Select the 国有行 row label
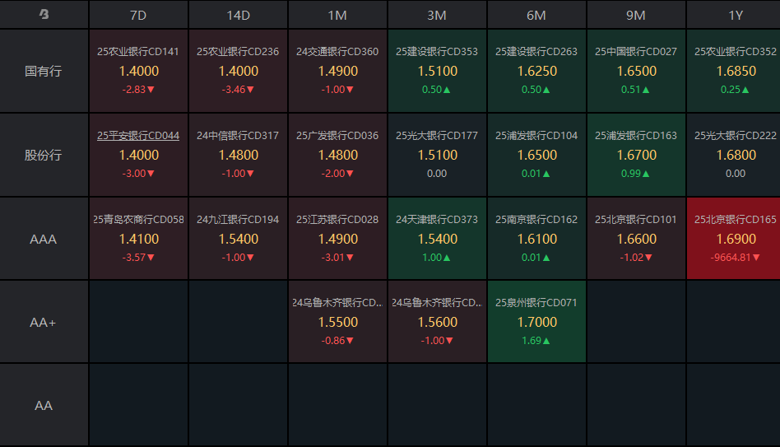This screenshot has width=780, height=447. pyautogui.click(x=44, y=71)
